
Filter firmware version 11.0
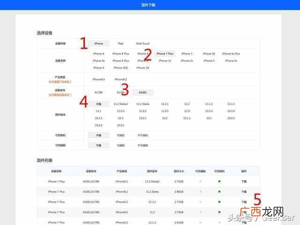[x=187, y=111]
